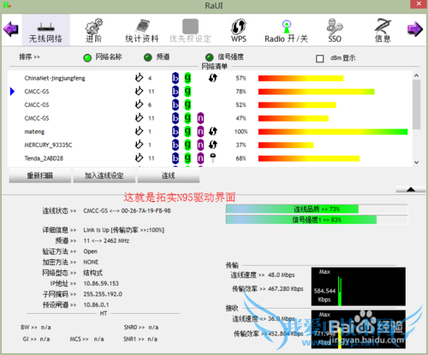This screenshot has height=355, width=428.
Task: Click the 'b' mode icon on ChinaNet-jingjungfeng row
Action: (175, 78)
